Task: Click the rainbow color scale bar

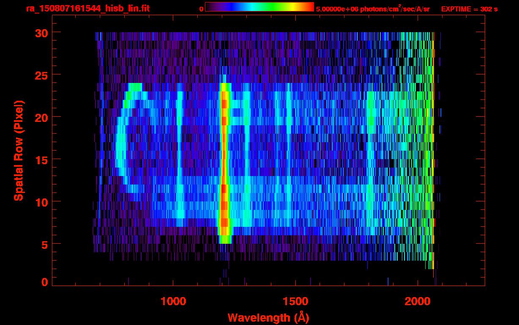Action: click(259, 7)
